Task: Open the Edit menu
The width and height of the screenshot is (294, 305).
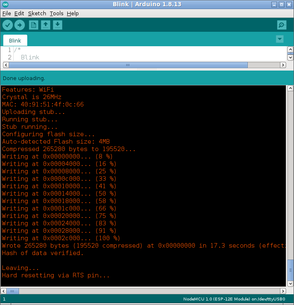Action: [19, 14]
